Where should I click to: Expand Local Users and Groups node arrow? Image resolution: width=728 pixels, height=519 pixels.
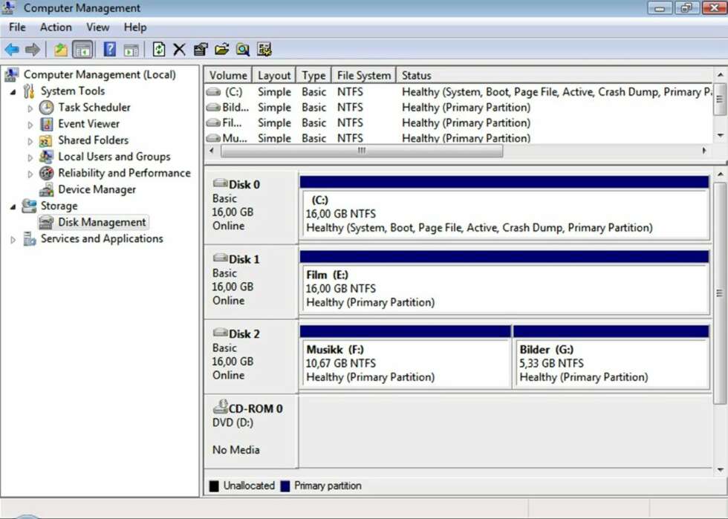pos(30,158)
